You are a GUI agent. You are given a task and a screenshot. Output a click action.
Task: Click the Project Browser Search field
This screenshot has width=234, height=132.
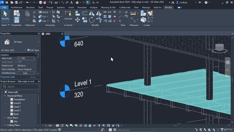tap(20, 87)
